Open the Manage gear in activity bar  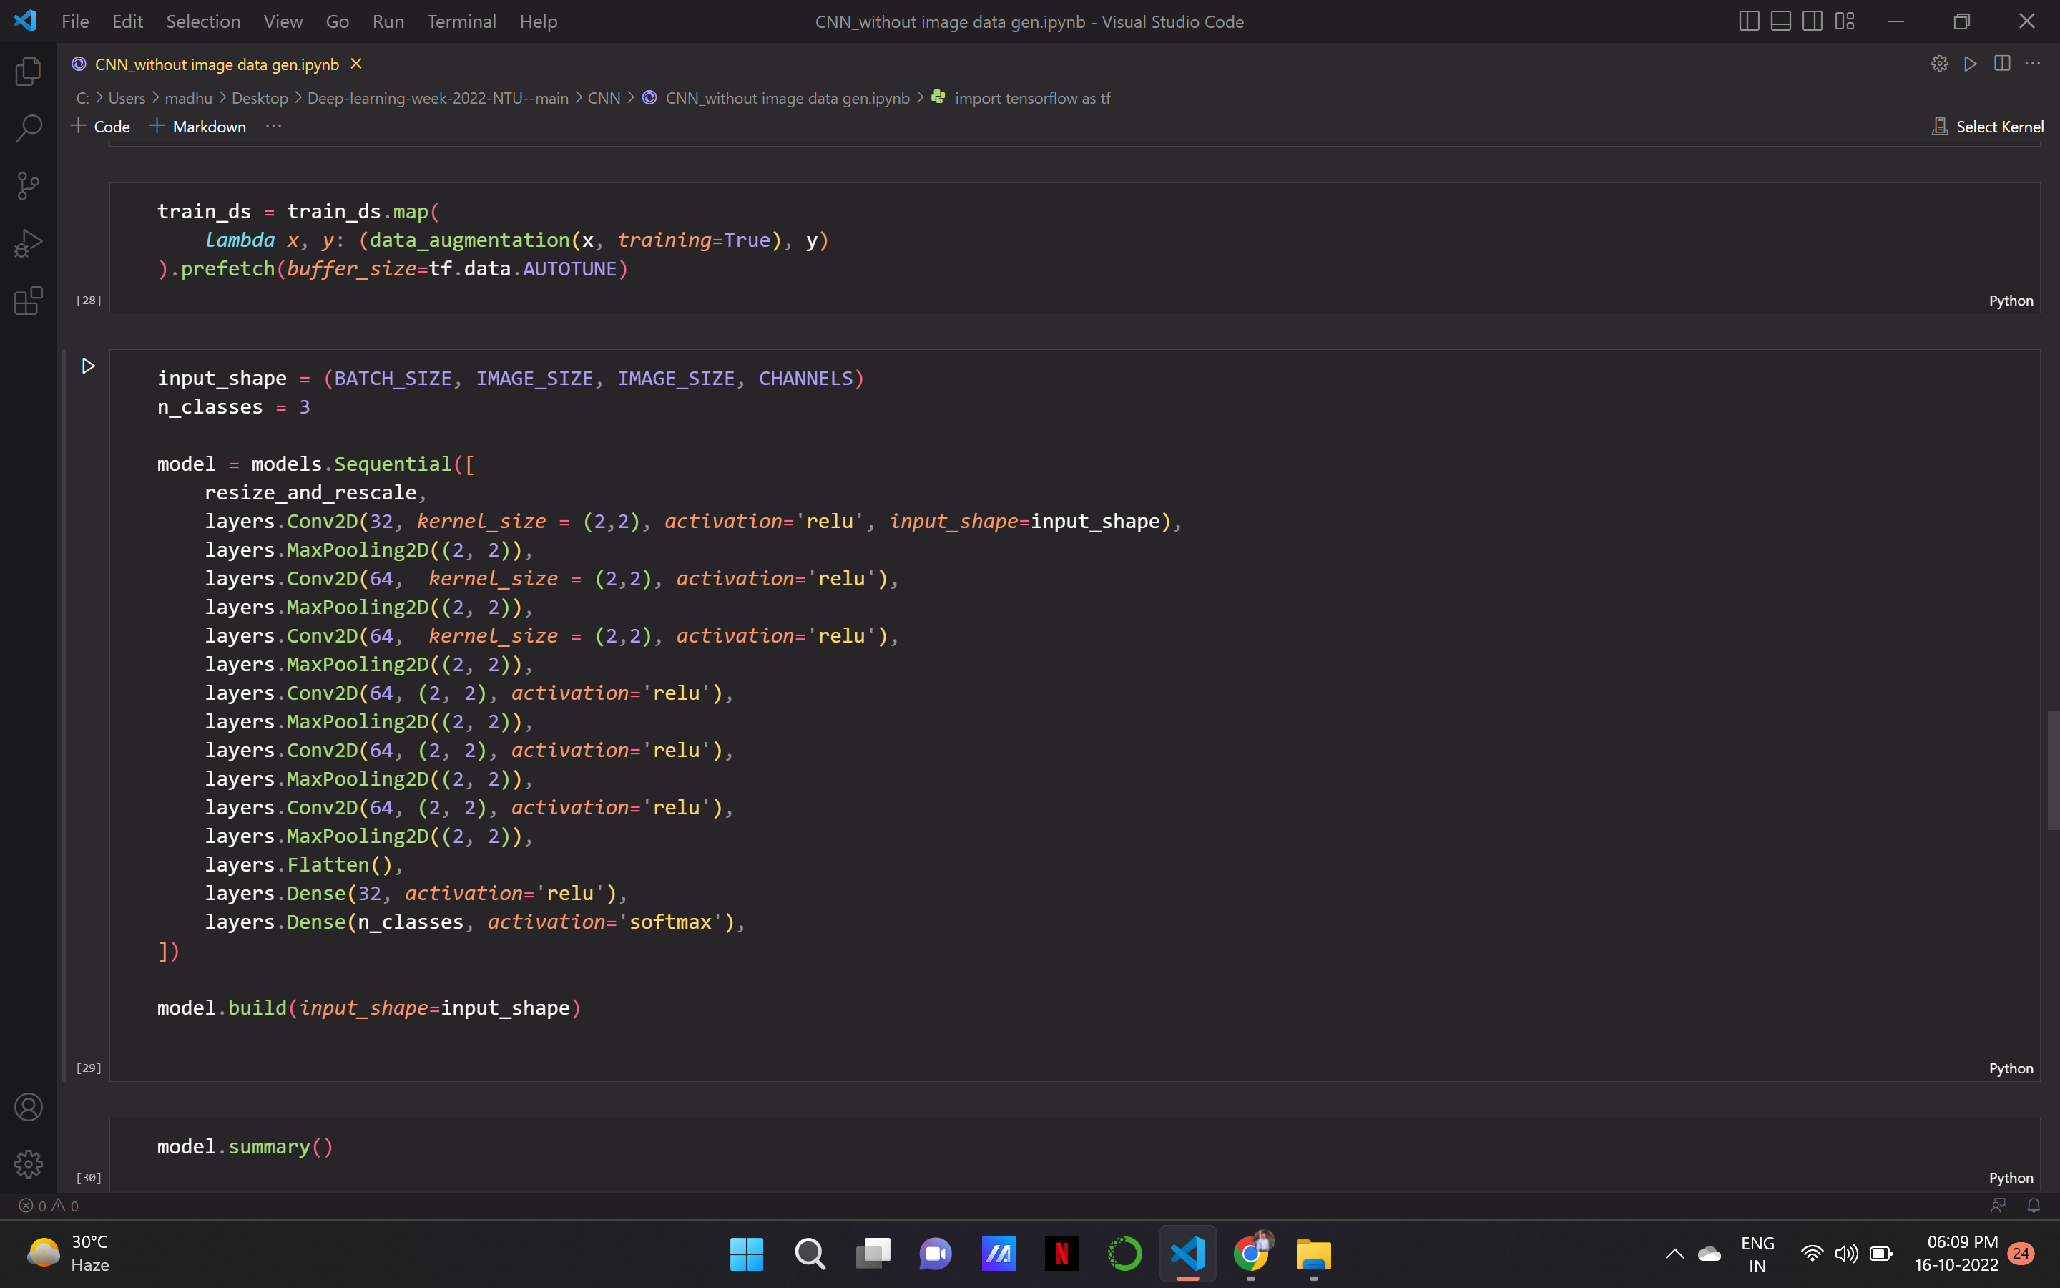point(28,1163)
